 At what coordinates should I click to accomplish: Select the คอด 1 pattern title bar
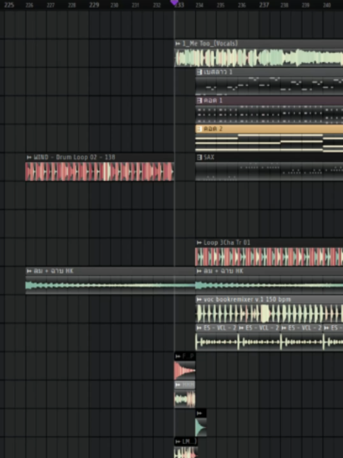[269, 100]
